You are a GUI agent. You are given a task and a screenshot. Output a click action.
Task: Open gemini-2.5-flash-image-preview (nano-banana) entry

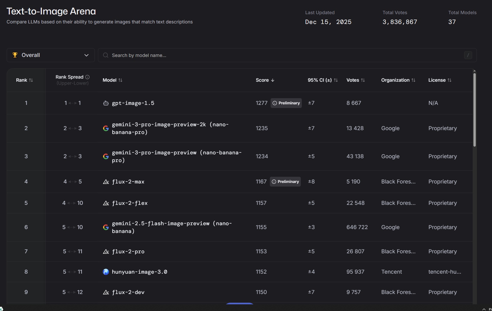[x=172, y=227]
